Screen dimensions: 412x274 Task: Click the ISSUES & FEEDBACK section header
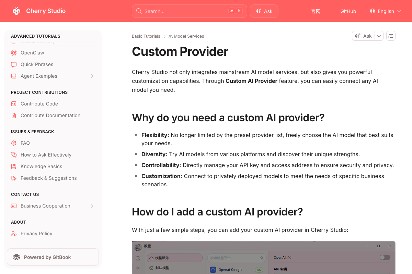33,132
